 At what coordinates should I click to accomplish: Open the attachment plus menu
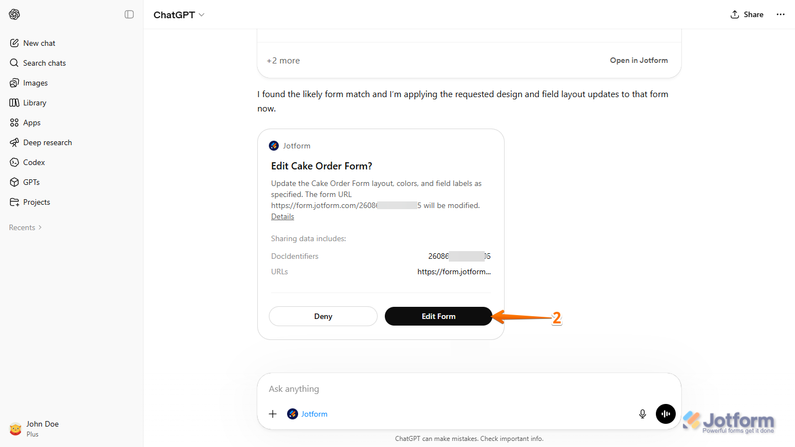pos(273,413)
